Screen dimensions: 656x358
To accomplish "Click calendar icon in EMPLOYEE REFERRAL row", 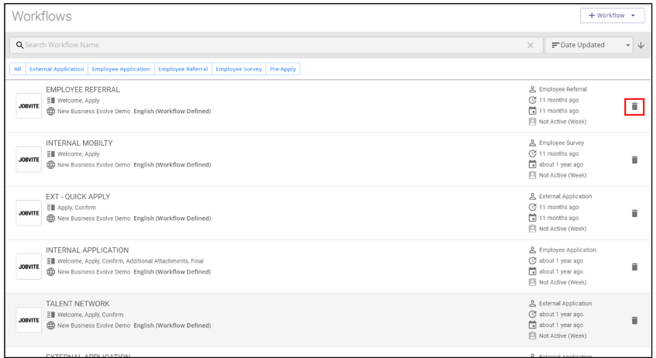I will click(x=532, y=111).
